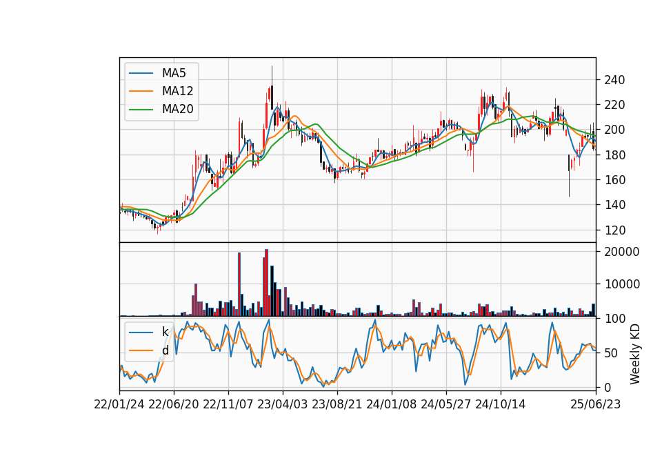662x476 pixels.
Task: Click the 25/06/23 date label
Action: click(x=596, y=405)
